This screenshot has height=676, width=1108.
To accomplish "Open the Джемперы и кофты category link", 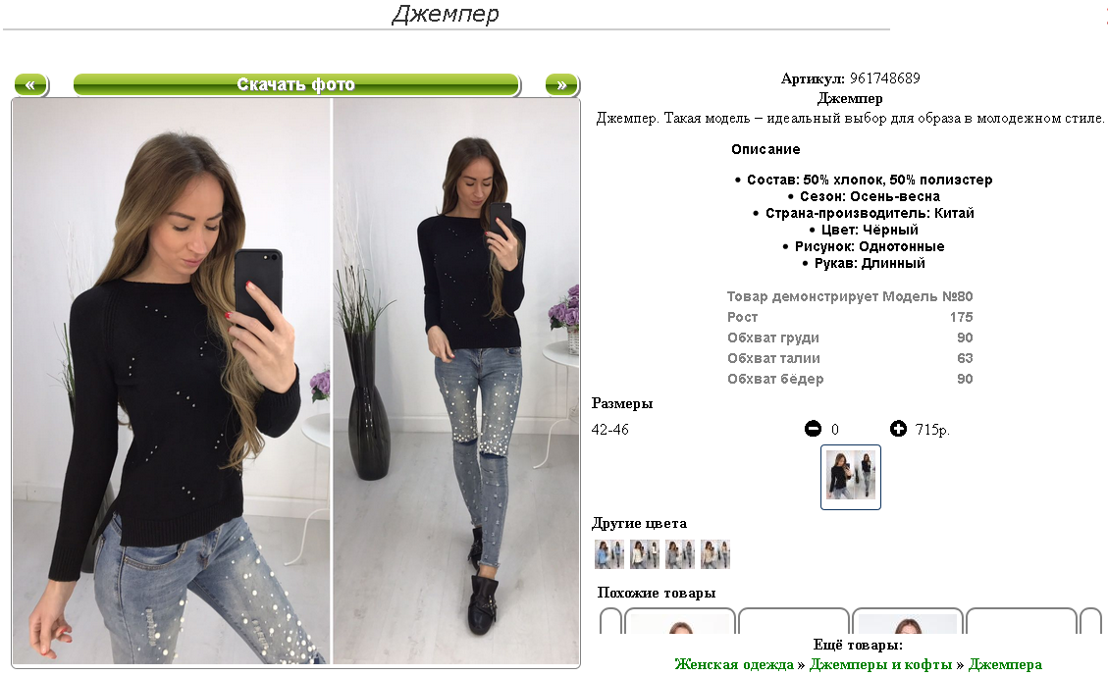I will point(880,664).
